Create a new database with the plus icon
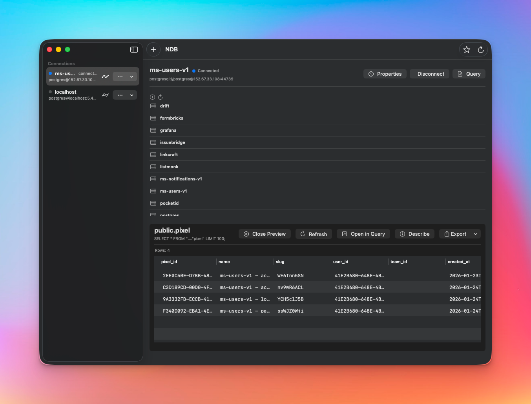Screen dimensions: 531x404 point(152,97)
